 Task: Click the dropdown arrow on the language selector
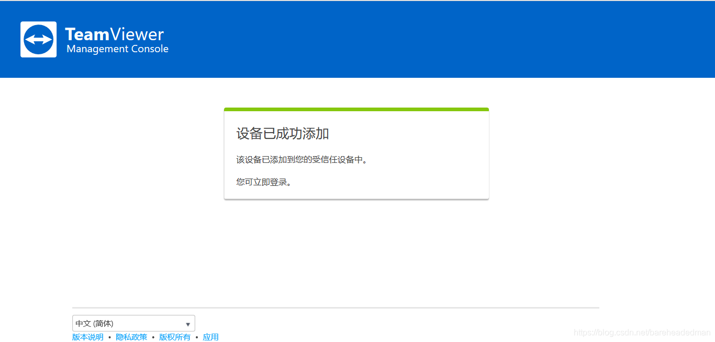(x=188, y=323)
